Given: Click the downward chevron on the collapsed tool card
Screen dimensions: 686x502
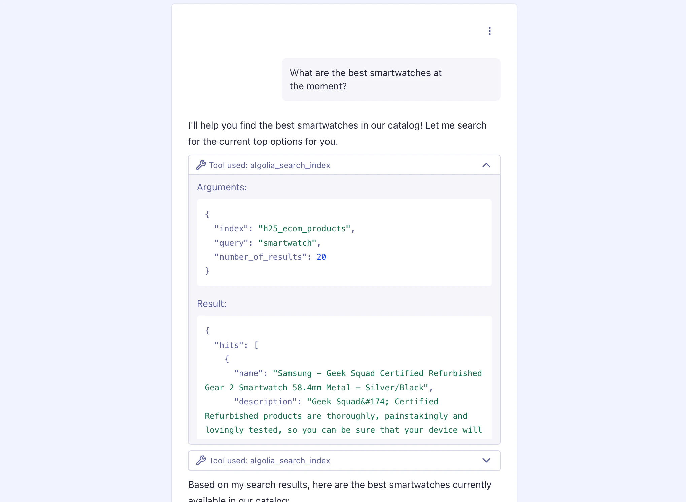Looking at the screenshot, I should [486, 460].
